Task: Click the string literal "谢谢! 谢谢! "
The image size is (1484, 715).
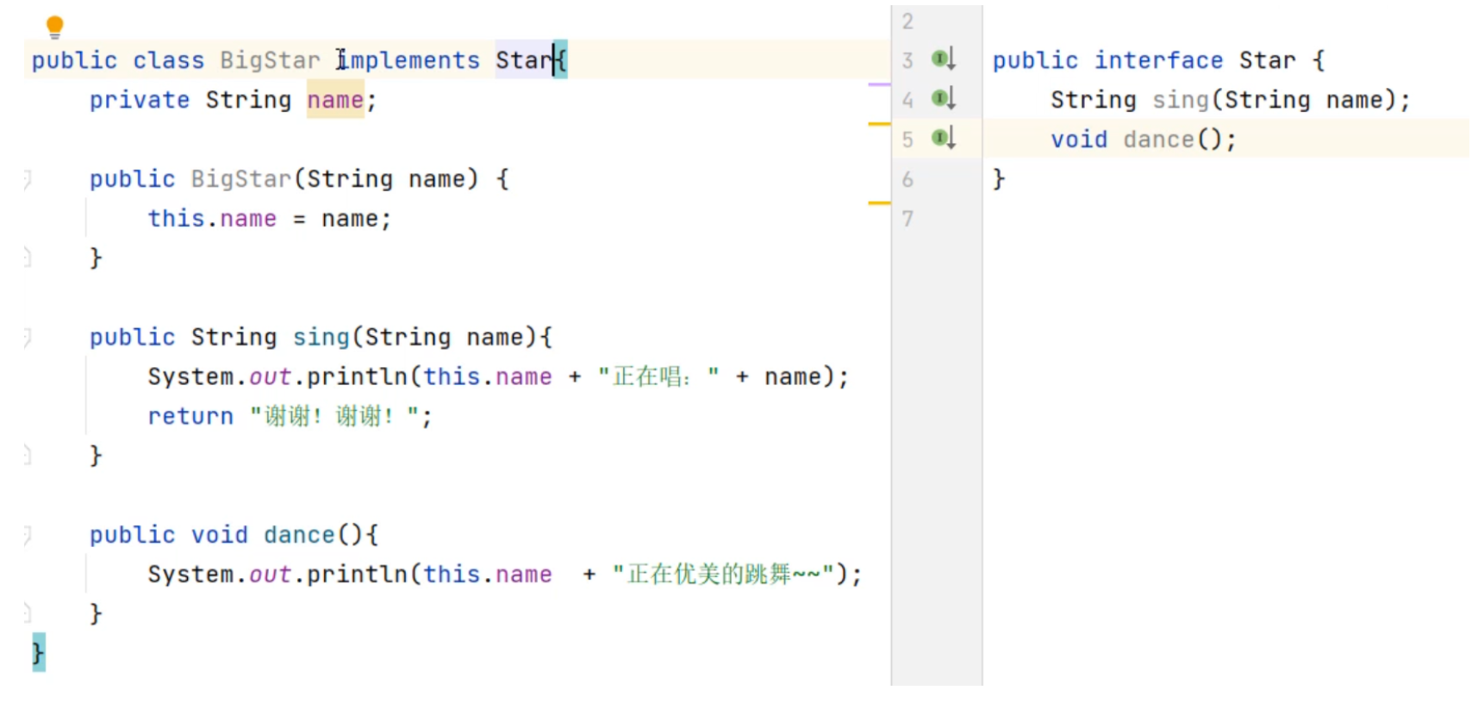Action: (334, 416)
